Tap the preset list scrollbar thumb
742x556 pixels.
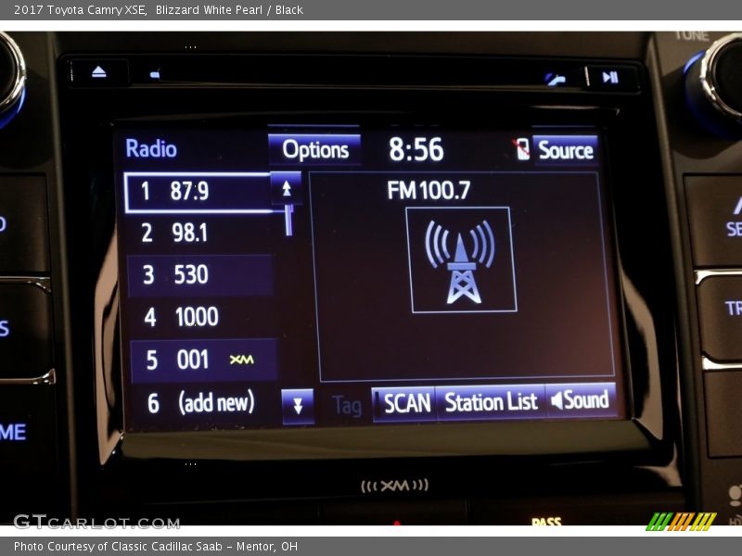click(x=289, y=221)
